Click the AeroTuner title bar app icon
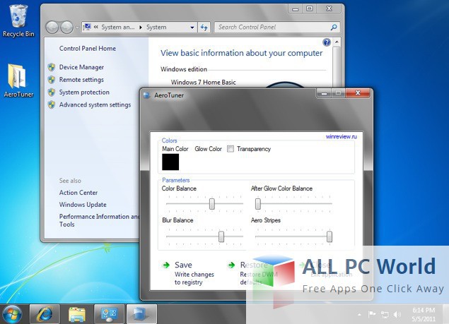Screen dimensions: 449x324 tap(147, 95)
